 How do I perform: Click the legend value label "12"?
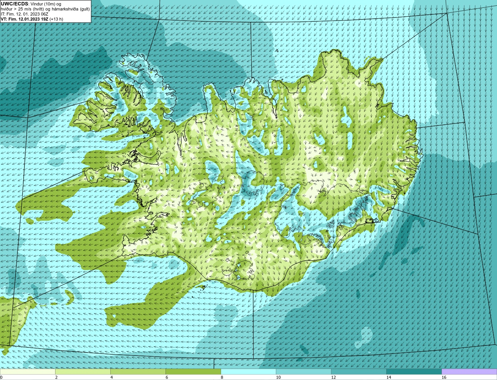pos(334,377)
